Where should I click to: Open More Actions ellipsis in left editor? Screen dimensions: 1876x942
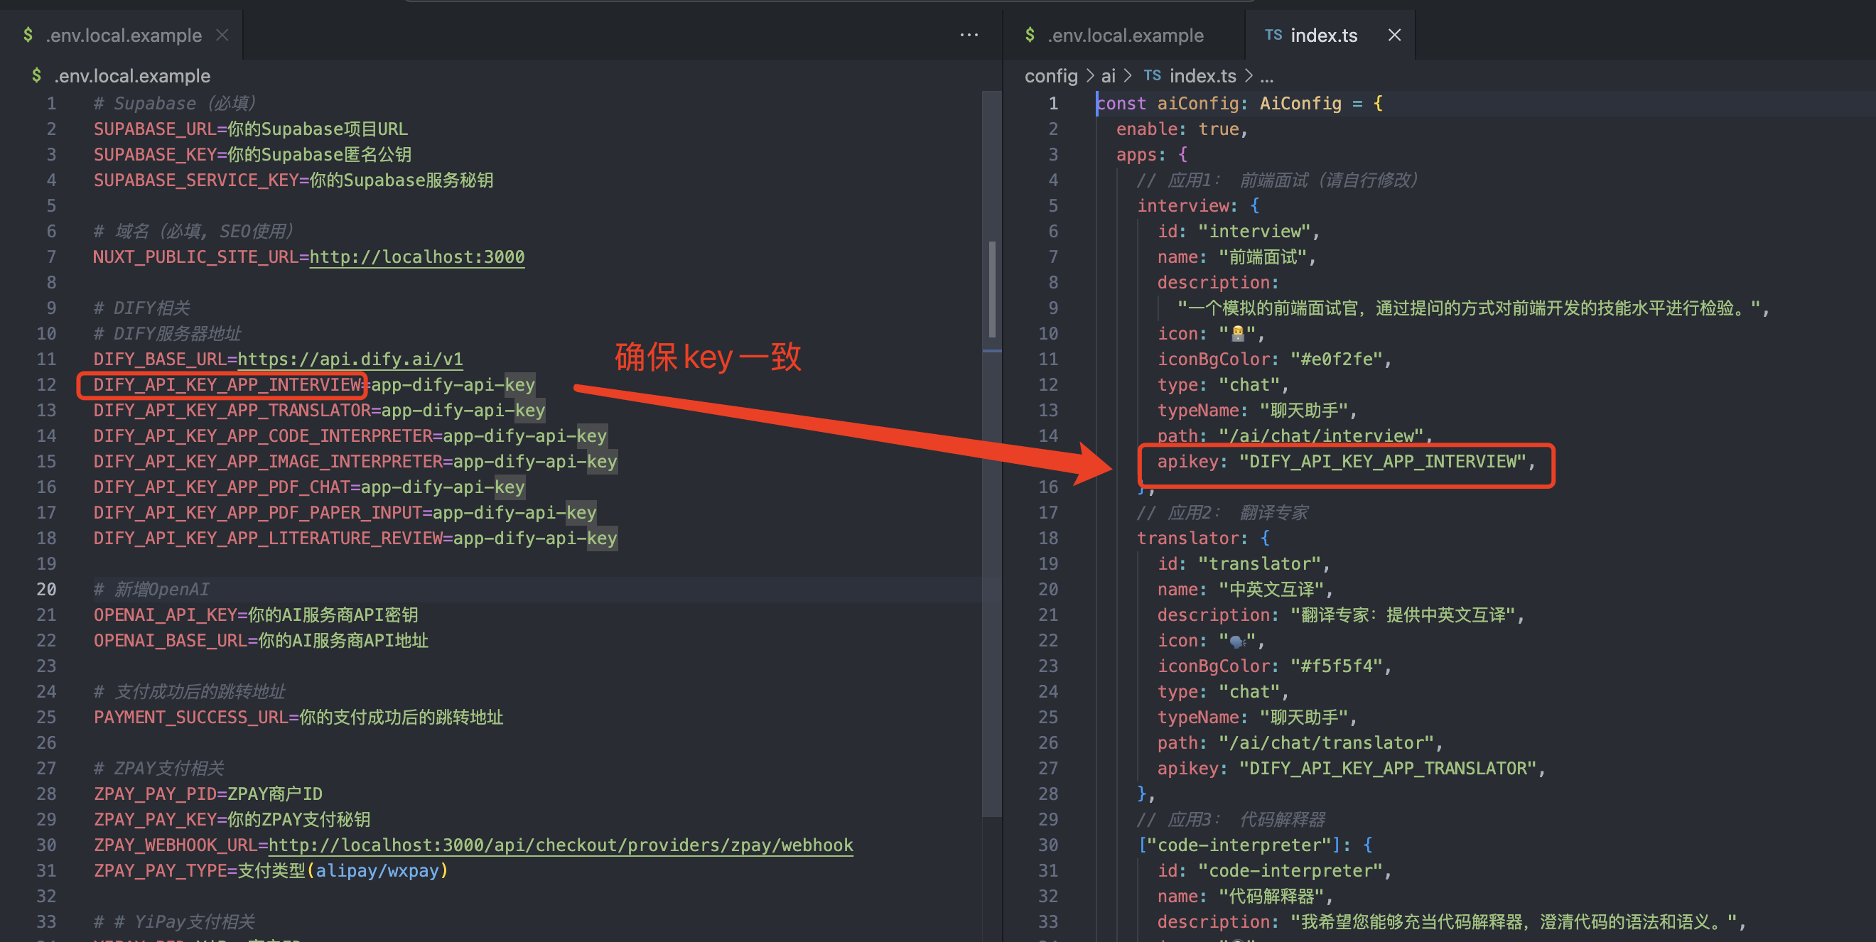click(969, 35)
